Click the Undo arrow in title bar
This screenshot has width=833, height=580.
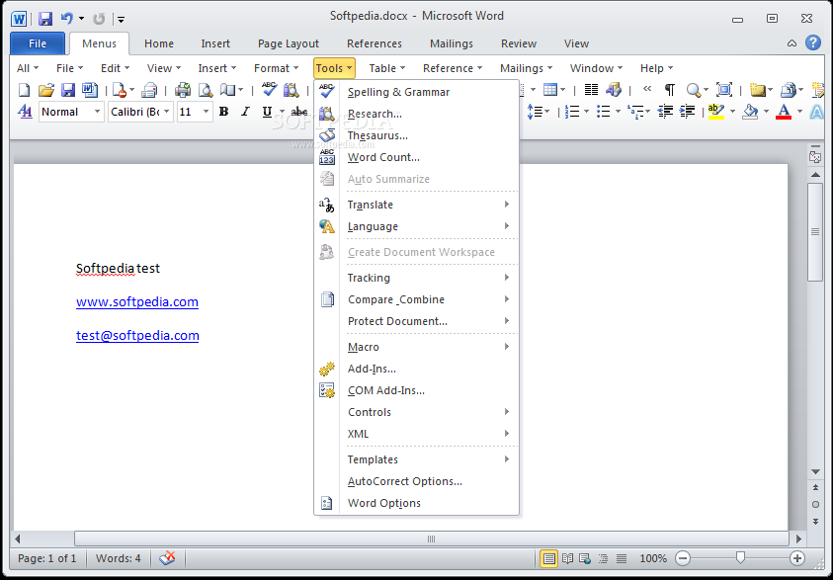(x=67, y=19)
